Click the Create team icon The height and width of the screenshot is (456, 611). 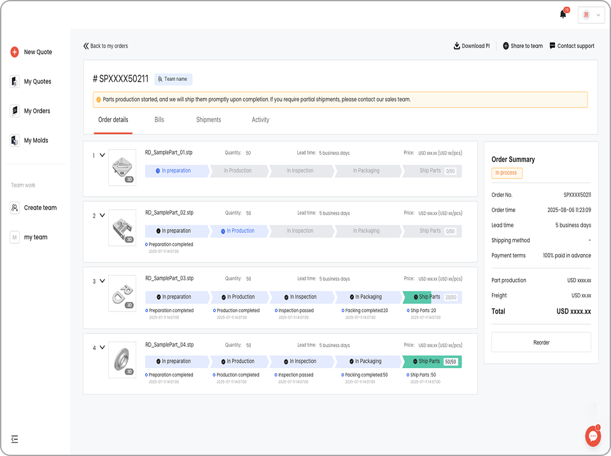pyautogui.click(x=15, y=208)
